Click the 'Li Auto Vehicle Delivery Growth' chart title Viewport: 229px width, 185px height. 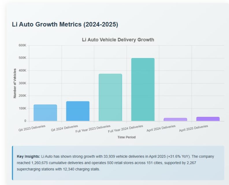coord(118,40)
